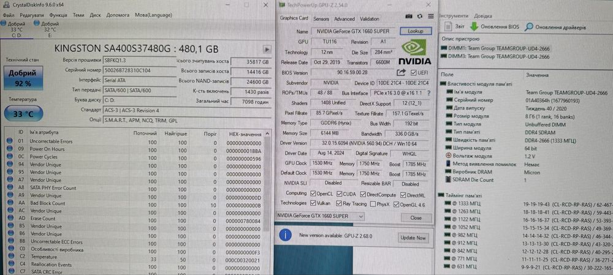The height and width of the screenshot is (275, 613).
Task: Open the Довідка menu
Action: tap(483, 16)
